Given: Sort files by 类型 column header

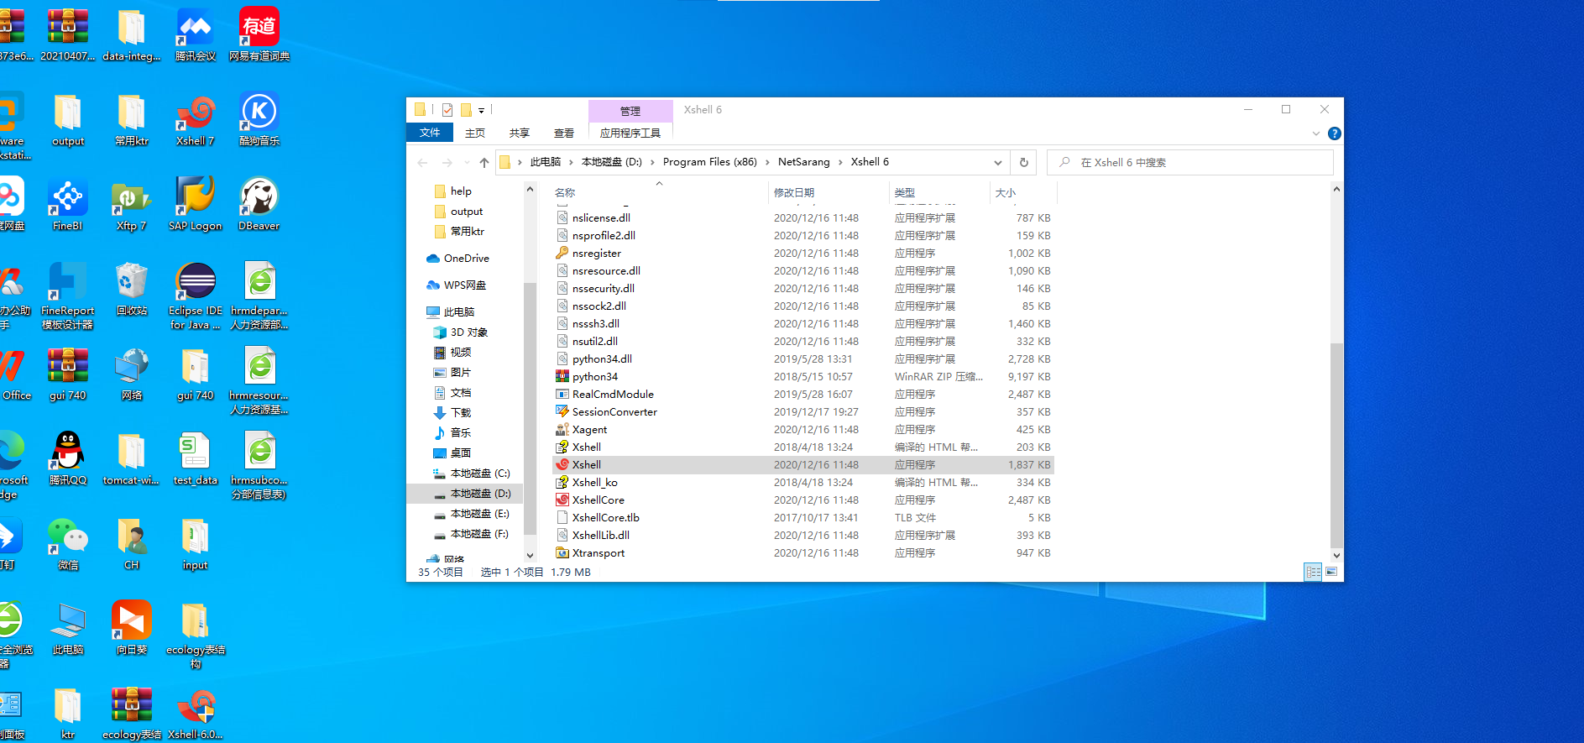Looking at the screenshot, I should click(x=939, y=192).
